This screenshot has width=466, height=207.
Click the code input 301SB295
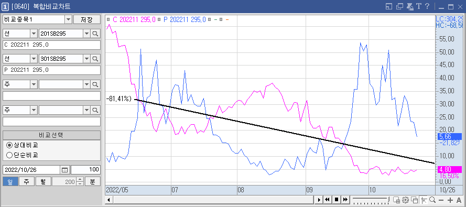[61, 59]
